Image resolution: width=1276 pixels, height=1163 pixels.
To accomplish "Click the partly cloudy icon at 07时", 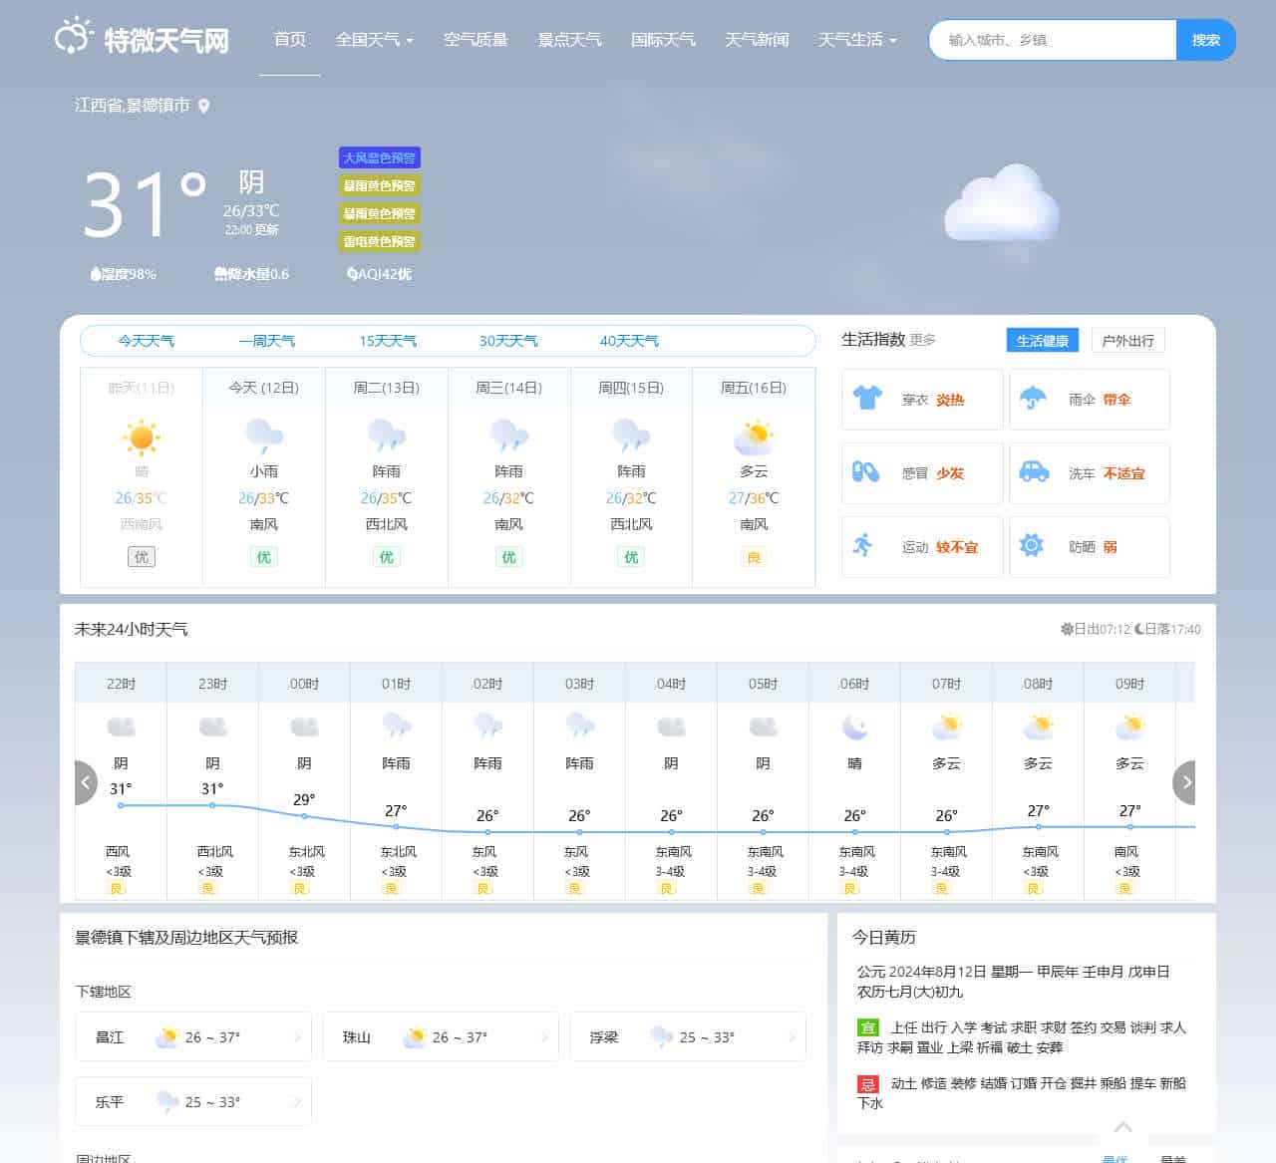I will (946, 727).
